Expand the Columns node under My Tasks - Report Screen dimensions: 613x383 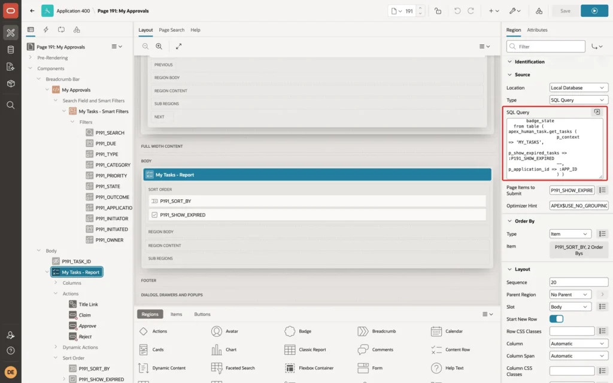pyautogui.click(x=56, y=282)
